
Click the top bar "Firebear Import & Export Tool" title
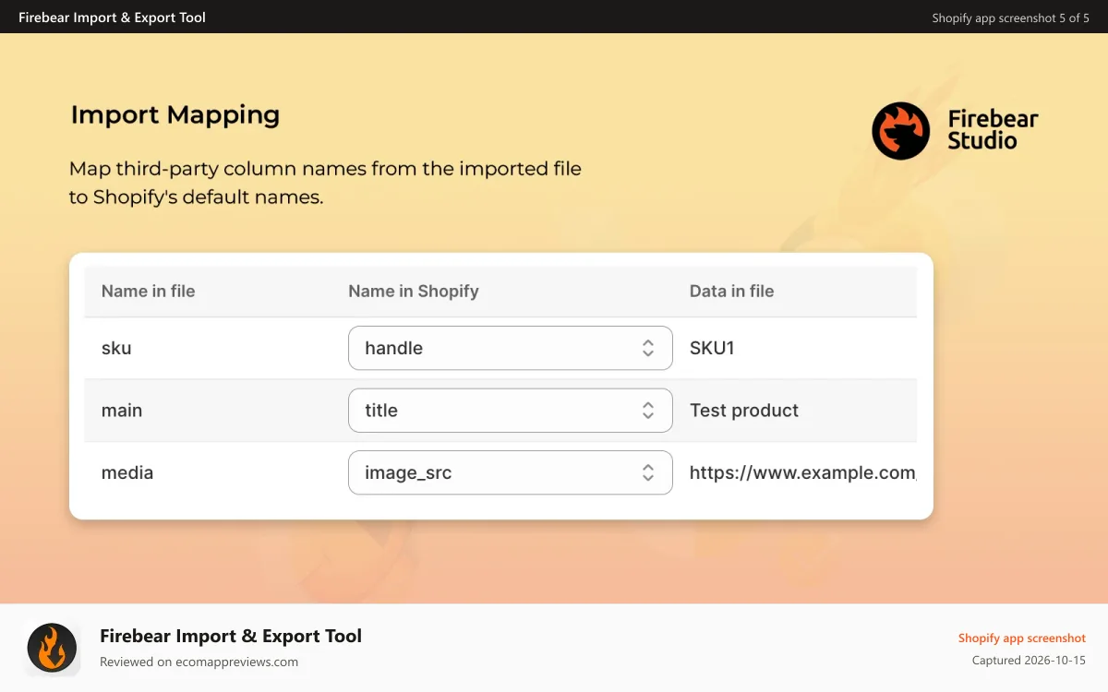112,18
